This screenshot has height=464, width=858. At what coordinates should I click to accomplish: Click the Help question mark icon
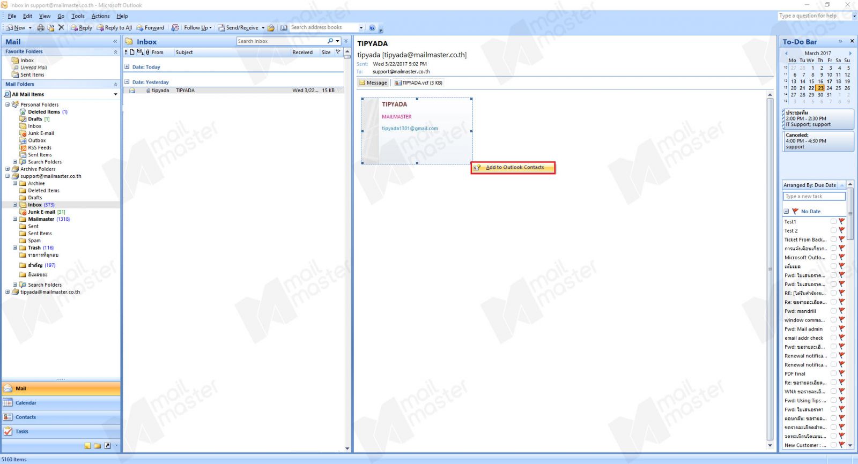[x=372, y=27]
